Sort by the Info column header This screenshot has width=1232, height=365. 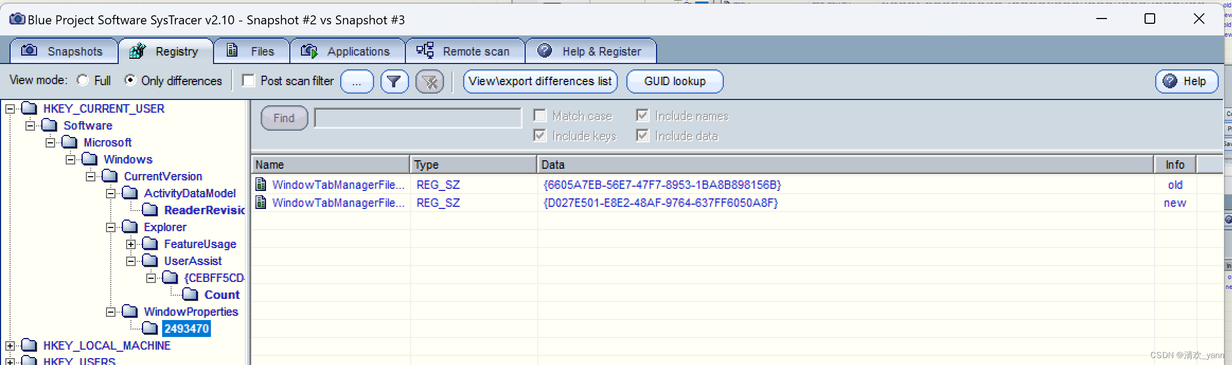(1175, 165)
